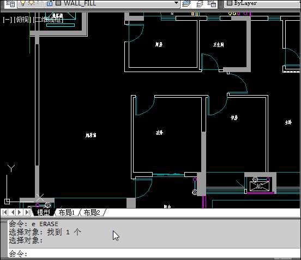Switch to the 模型 tab
301x260 pixels.
click(44, 212)
